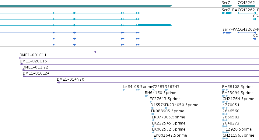
Task: Open EST RH64160.5prime
Action: [x=160, y=93]
